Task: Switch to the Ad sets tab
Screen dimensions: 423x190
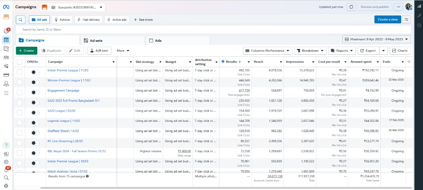Action: pyautogui.click(x=96, y=41)
